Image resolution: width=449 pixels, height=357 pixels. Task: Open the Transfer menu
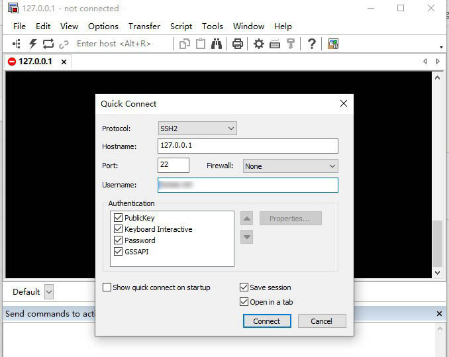pyautogui.click(x=144, y=26)
